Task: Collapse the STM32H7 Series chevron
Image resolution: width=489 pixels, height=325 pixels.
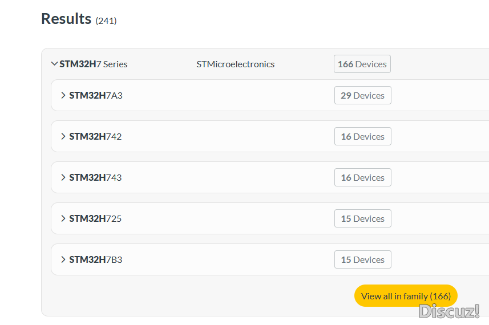Action: click(x=54, y=64)
